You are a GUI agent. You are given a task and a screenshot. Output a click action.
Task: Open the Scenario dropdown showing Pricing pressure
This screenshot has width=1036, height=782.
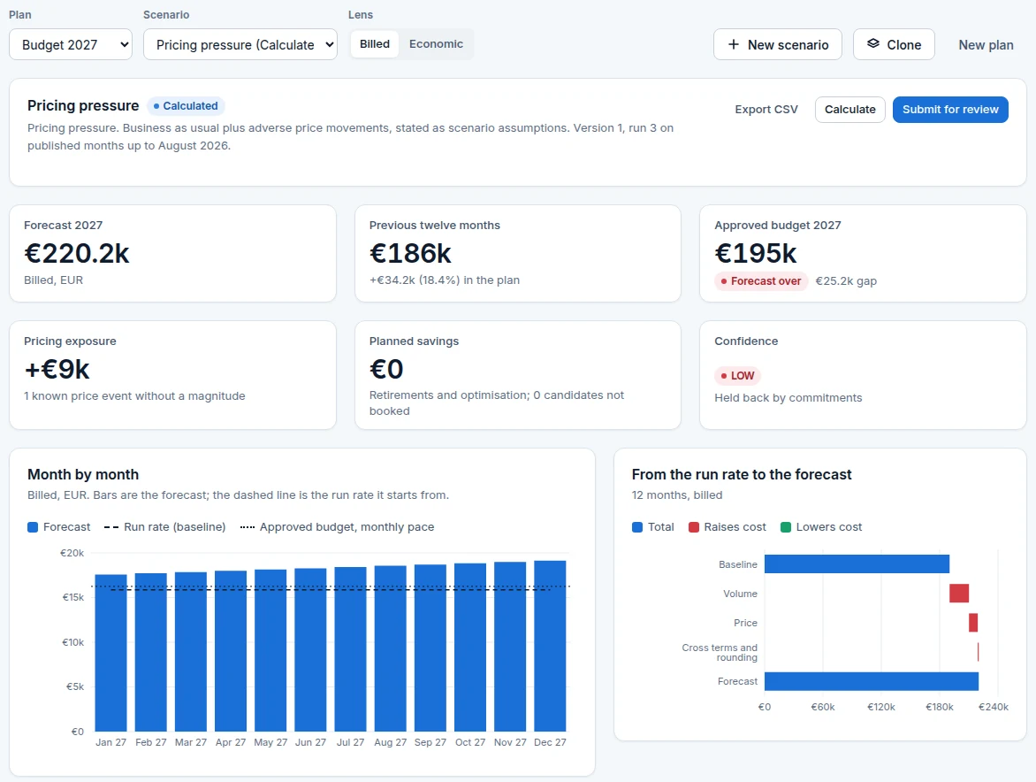point(240,44)
